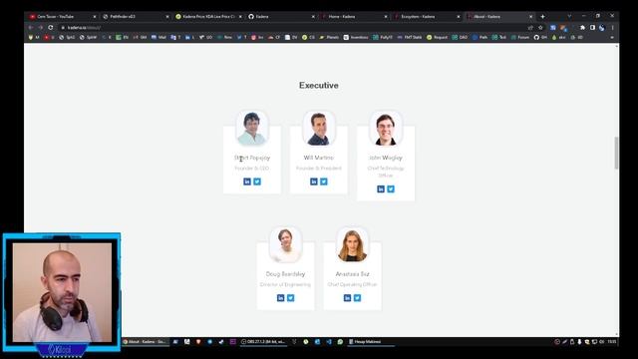Open Anastasia Bez's LinkedIn icon
This screenshot has width=638, height=359.
click(347, 298)
